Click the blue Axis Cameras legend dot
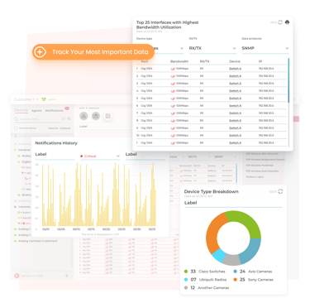Screen dimensions: 310x303 [235, 272]
